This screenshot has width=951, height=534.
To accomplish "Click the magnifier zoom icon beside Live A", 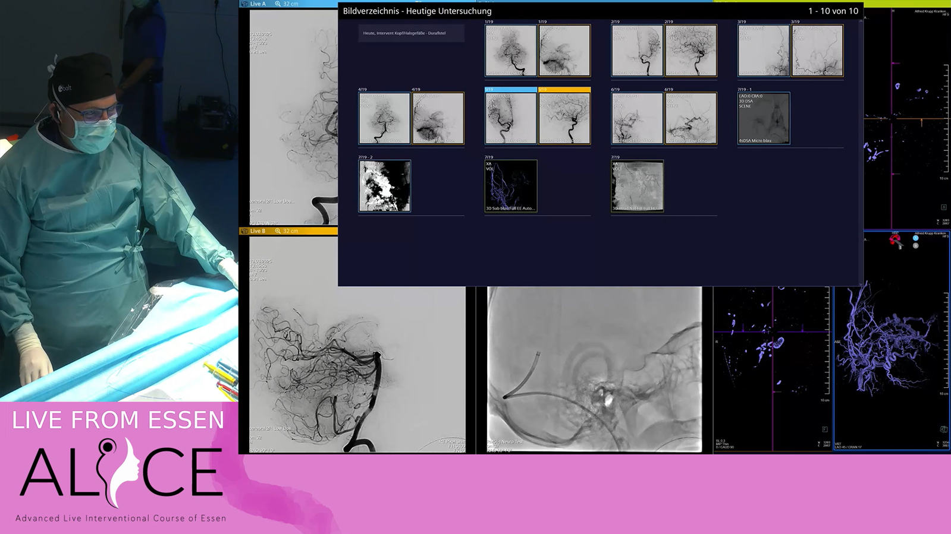I will 278,4.
